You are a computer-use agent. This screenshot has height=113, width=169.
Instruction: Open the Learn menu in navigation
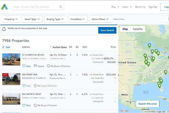coord(127,7)
